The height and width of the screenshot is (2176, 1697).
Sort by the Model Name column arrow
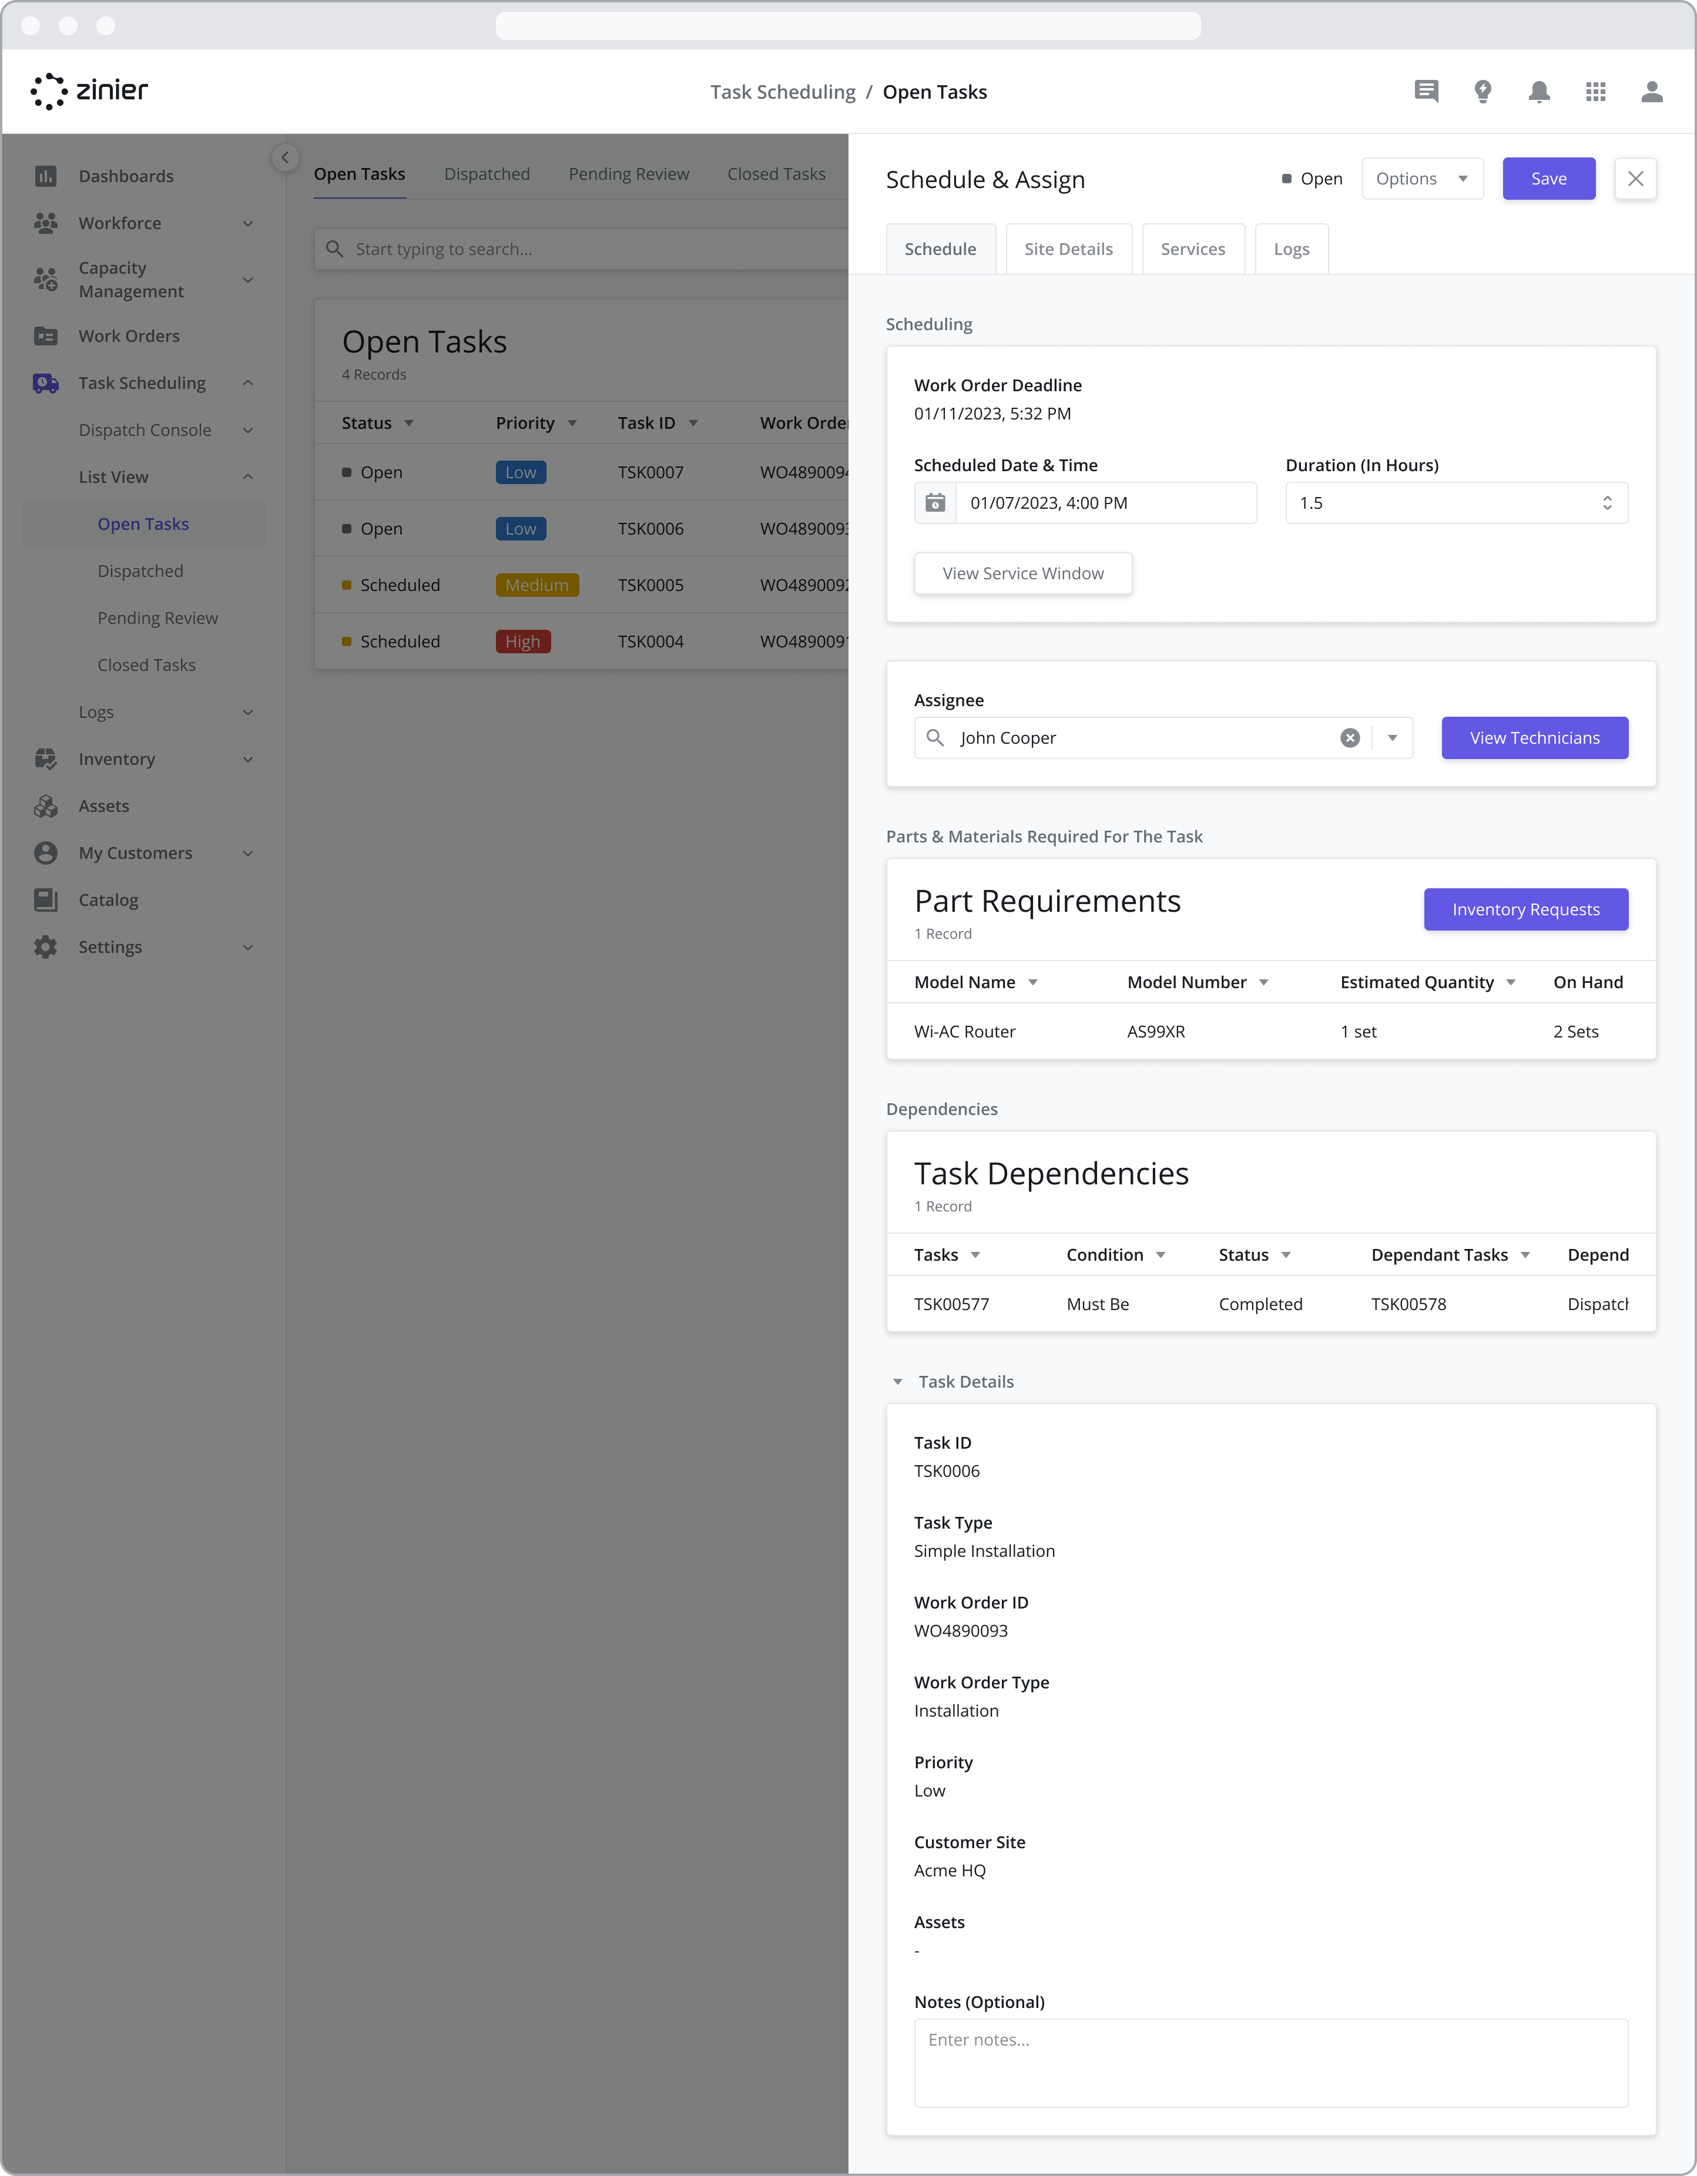[1032, 982]
